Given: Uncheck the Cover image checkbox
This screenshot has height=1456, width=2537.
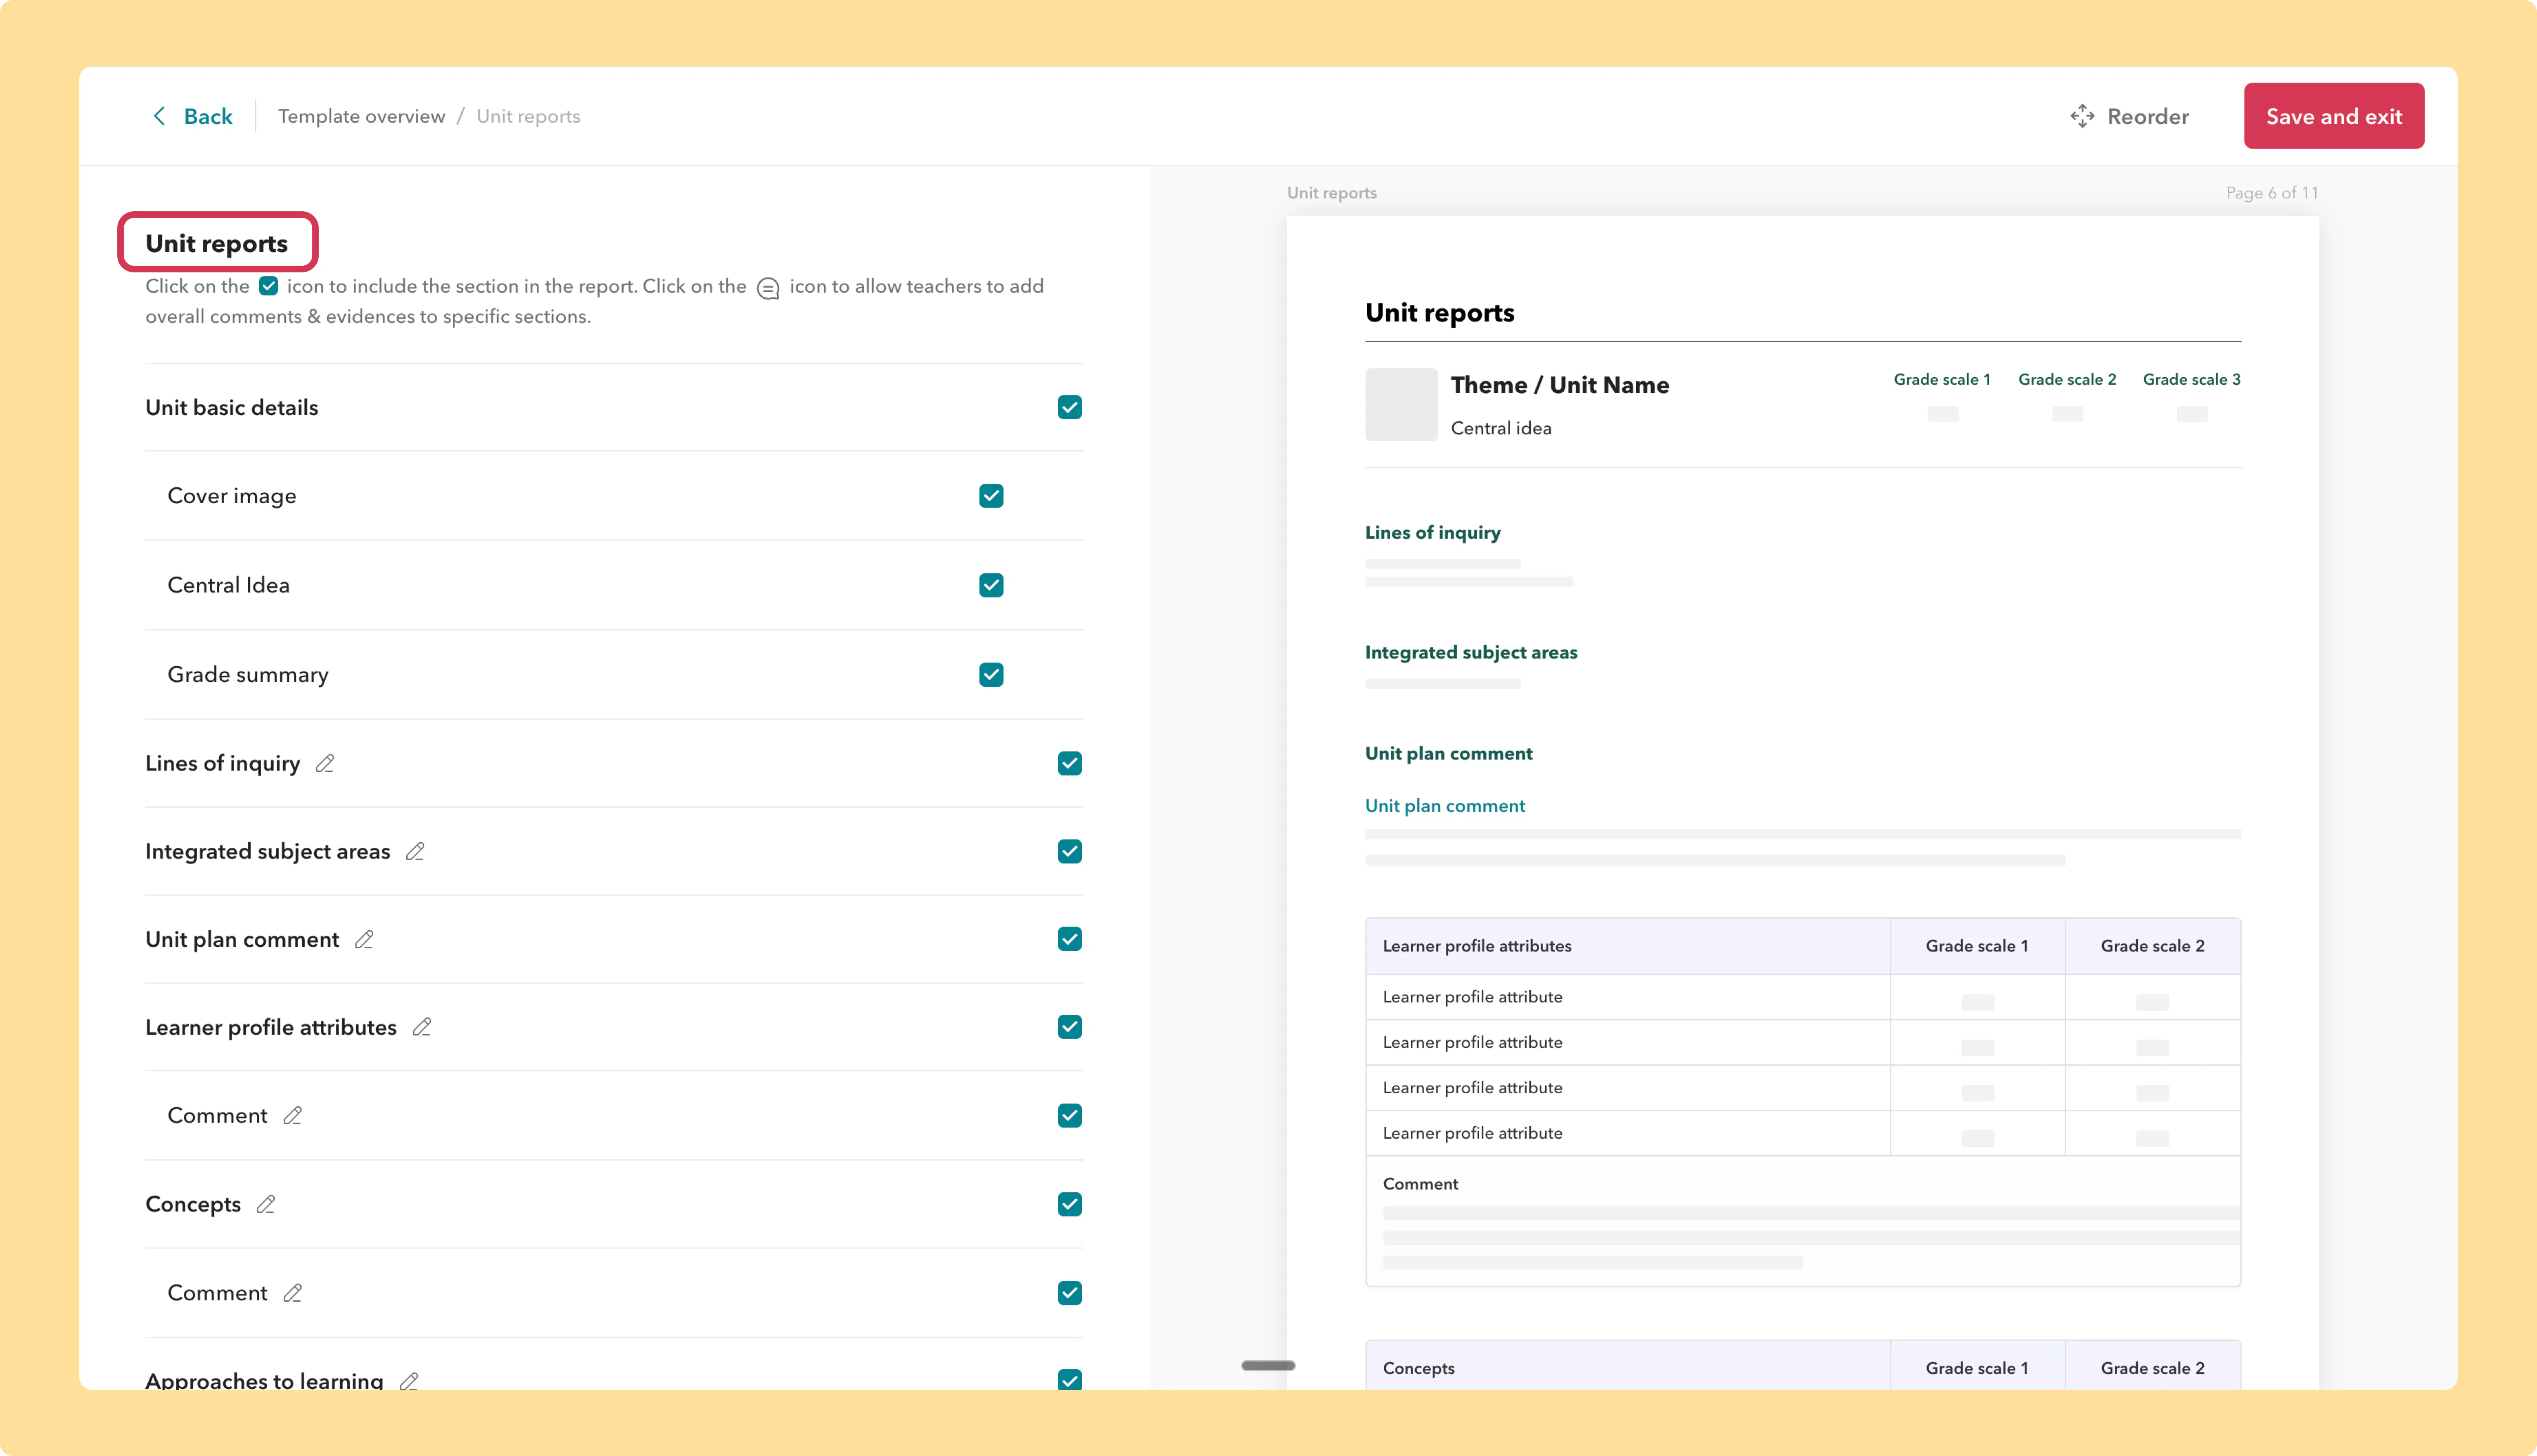Looking at the screenshot, I should point(991,496).
